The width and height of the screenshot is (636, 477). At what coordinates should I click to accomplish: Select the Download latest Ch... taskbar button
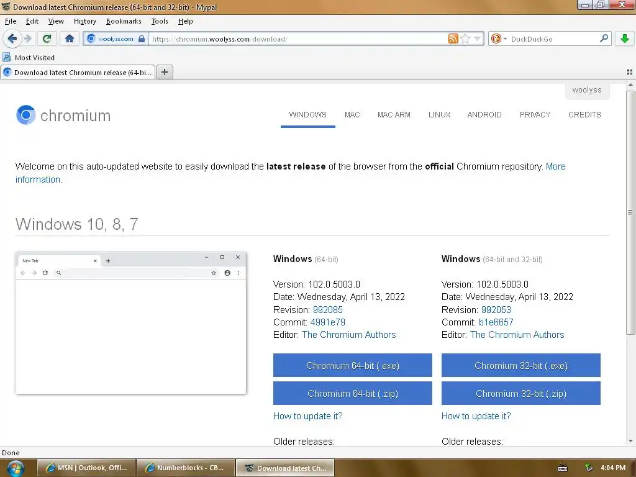coord(285,468)
